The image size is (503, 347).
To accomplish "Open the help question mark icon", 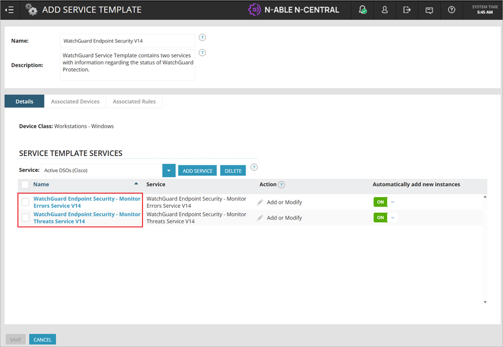I will click(451, 10).
